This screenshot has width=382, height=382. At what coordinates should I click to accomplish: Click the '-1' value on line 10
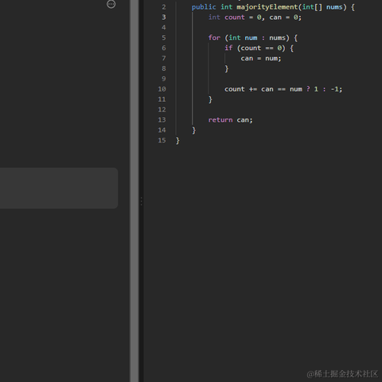[335, 89]
